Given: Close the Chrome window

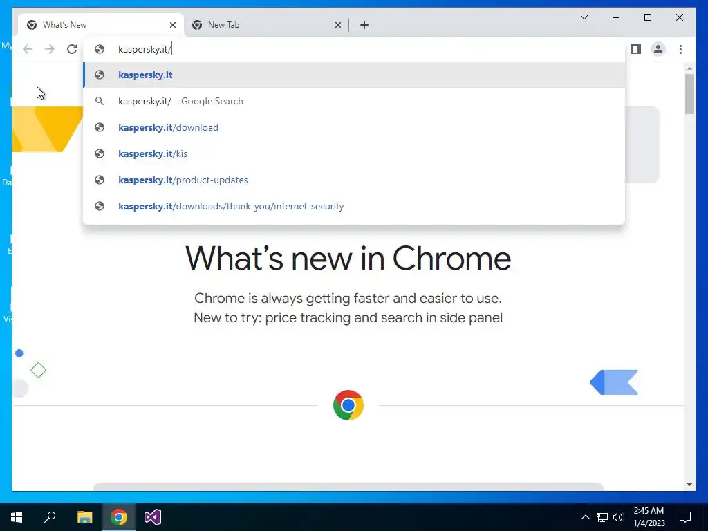Looking at the screenshot, I should tap(679, 17).
